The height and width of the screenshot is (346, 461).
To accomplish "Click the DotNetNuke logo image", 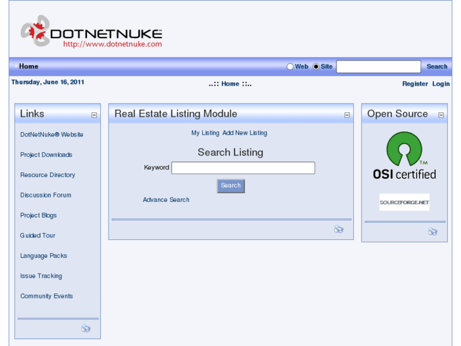I will point(91,31).
